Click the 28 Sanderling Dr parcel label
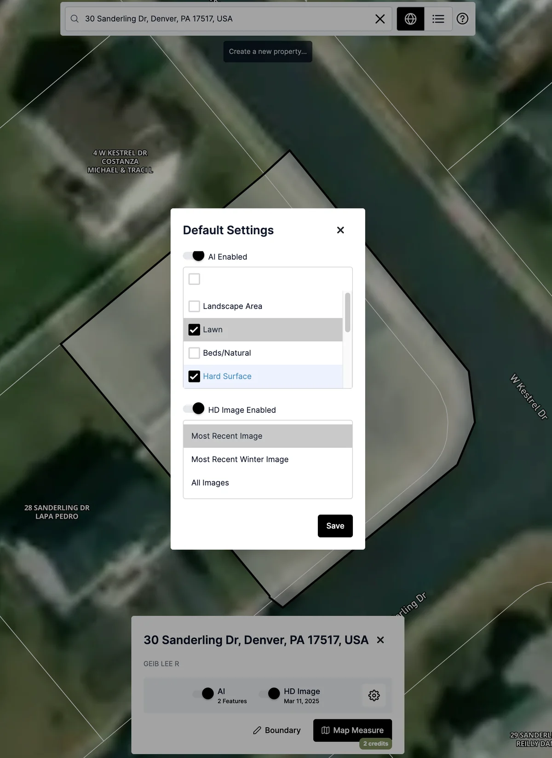 point(57,512)
